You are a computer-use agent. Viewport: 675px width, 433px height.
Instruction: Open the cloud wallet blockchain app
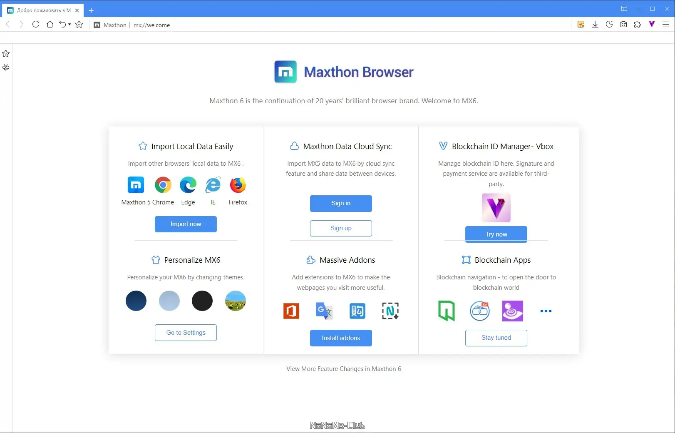coord(480,311)
